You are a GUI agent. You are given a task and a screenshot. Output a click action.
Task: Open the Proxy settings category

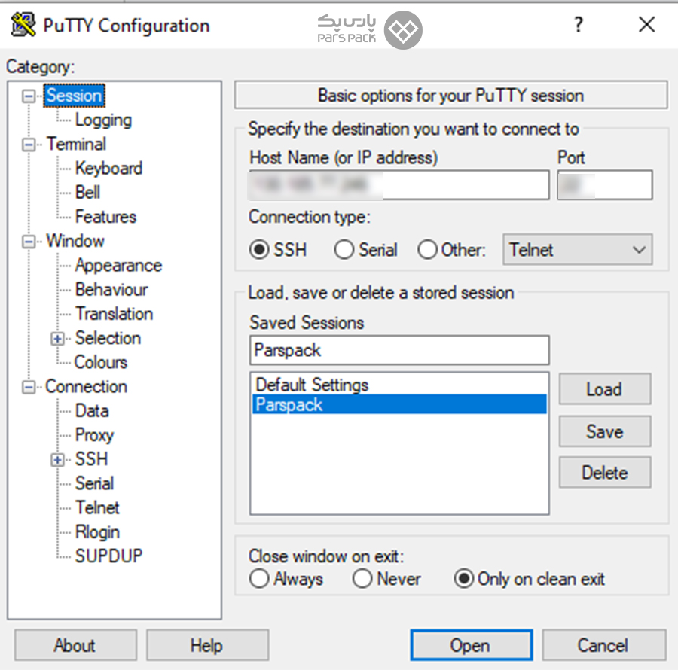coord(94,435)
